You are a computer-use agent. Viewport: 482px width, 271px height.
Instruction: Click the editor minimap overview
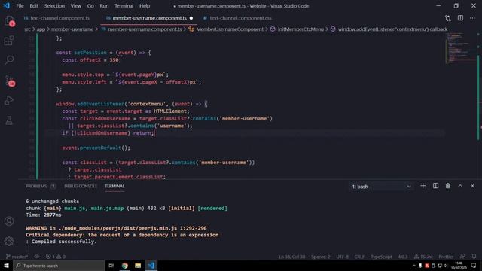[460, 47]
